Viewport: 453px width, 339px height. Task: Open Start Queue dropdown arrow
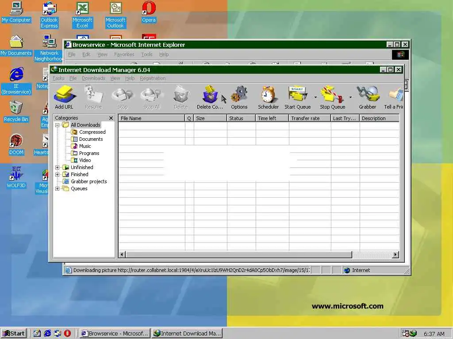pyautogui.click(x=315, y=98)
